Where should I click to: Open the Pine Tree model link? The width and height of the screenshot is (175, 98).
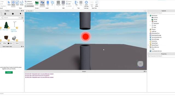tap(5, 30)
